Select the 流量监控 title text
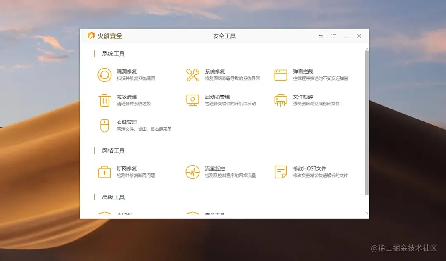Screen dimensions: 446x261 215,168
